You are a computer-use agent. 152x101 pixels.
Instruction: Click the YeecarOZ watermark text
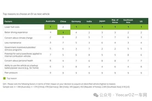(x=131, y=95)
